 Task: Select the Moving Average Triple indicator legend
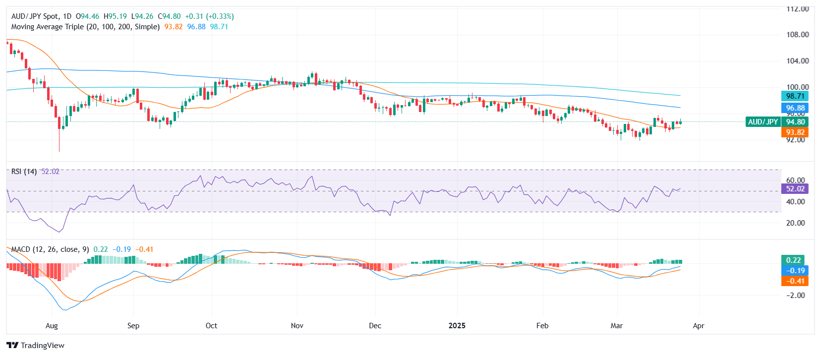click(85, 27)
